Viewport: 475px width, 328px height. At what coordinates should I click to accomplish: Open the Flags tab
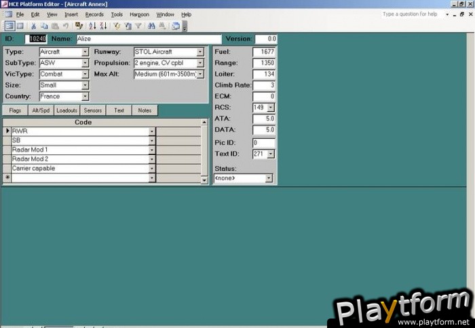(x=15, y=110)
